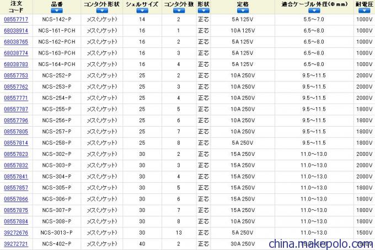Open order code link 08557832
Image resolution: width=375 pixels, height=250 pixels.
[x=16, y=165]
